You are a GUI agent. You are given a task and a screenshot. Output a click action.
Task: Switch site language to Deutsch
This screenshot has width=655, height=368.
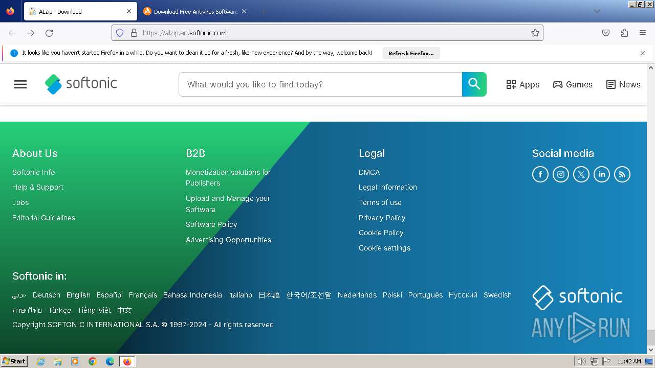pos(47,295)
